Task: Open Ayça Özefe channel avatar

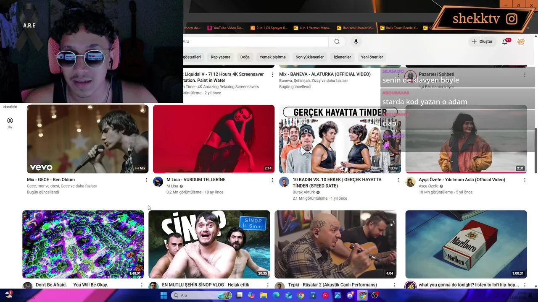Action: [411, 182]
